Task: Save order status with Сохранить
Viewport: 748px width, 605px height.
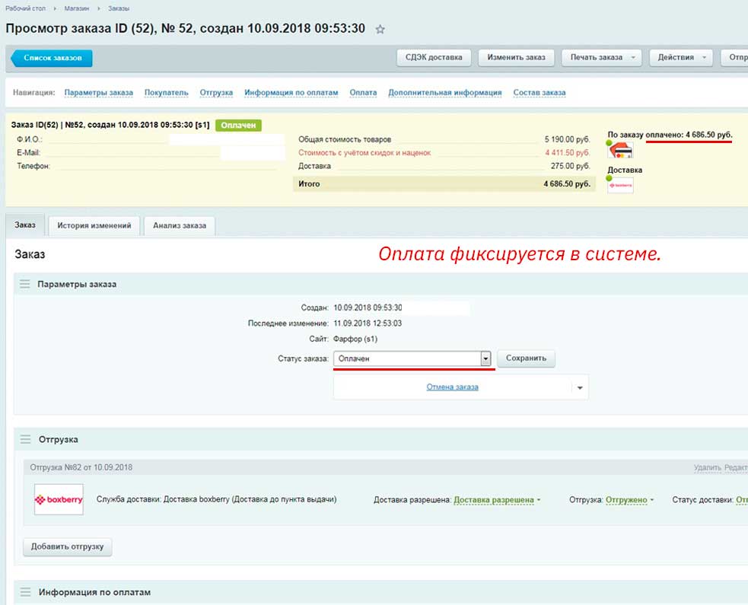Action: pos(526,358)
